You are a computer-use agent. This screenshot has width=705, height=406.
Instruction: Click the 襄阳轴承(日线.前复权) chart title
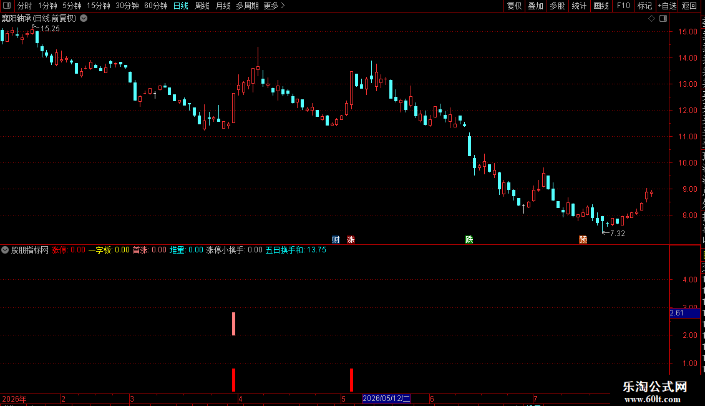(39, 19)
